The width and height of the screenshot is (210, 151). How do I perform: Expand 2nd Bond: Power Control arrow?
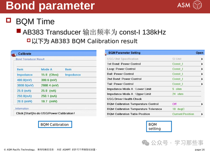[202, 79]
